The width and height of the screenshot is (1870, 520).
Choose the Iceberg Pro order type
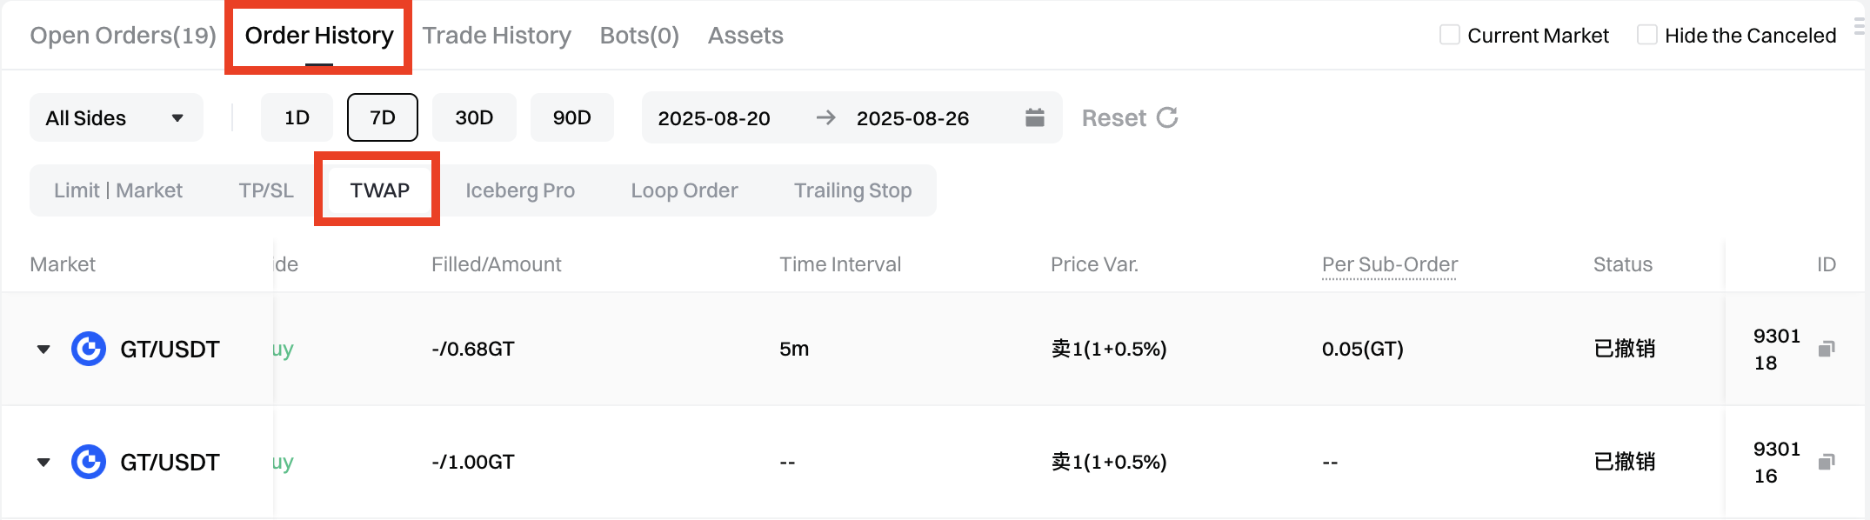point(520,190)
